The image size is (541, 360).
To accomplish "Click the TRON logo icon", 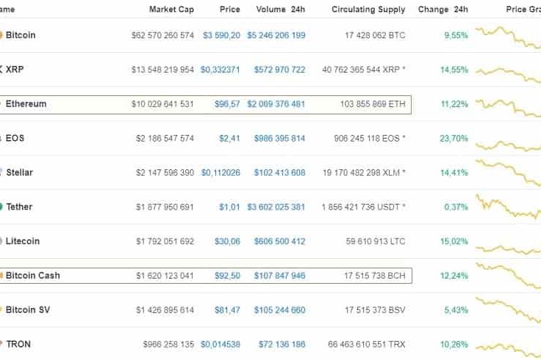I will [x=1, y=344].
